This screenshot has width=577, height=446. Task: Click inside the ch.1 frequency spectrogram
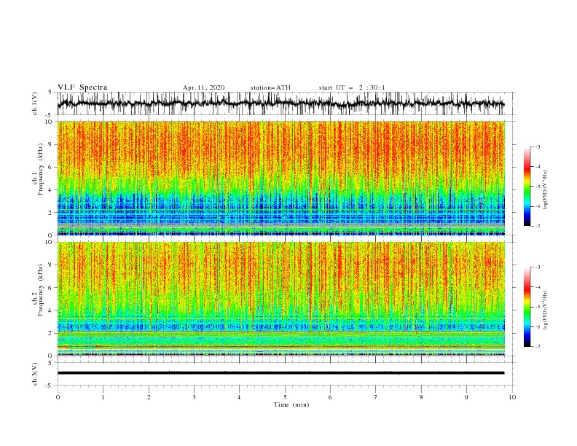pyautogui.click(x=280, y=178)
